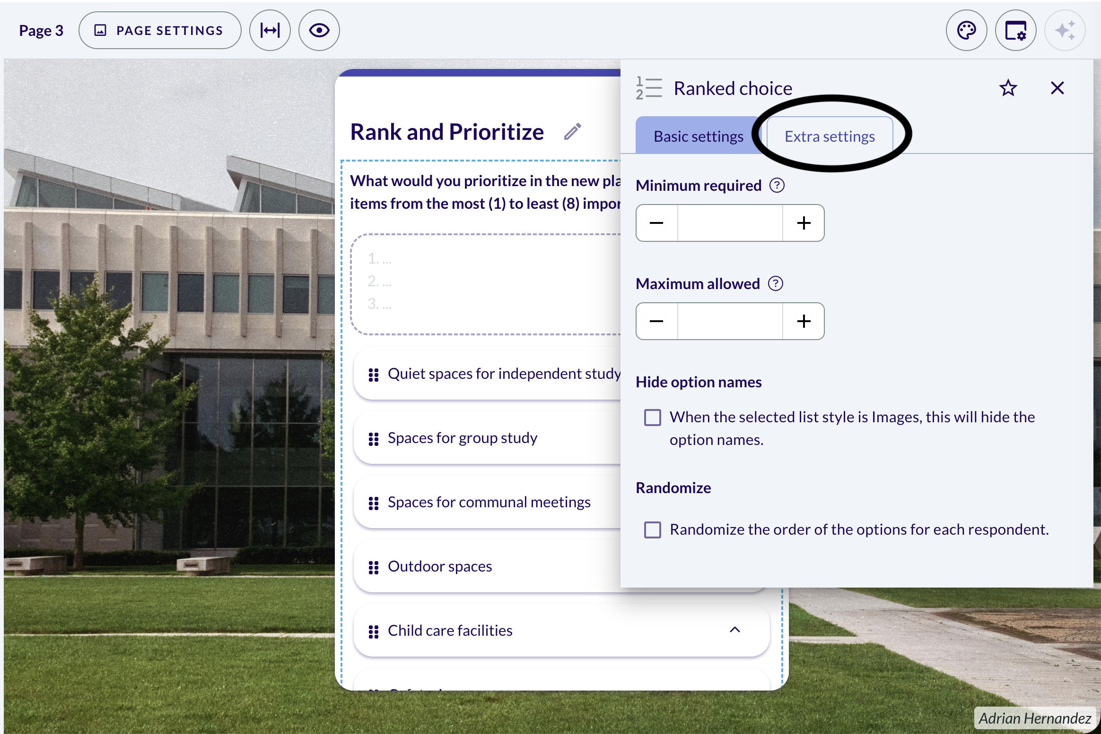This screenshot has width=1101, height=734.
Task: Toggle page width icon
Action: tap(270, 30)
